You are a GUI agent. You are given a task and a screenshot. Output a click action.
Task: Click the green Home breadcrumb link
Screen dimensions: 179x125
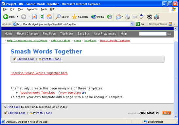(77, 41)
